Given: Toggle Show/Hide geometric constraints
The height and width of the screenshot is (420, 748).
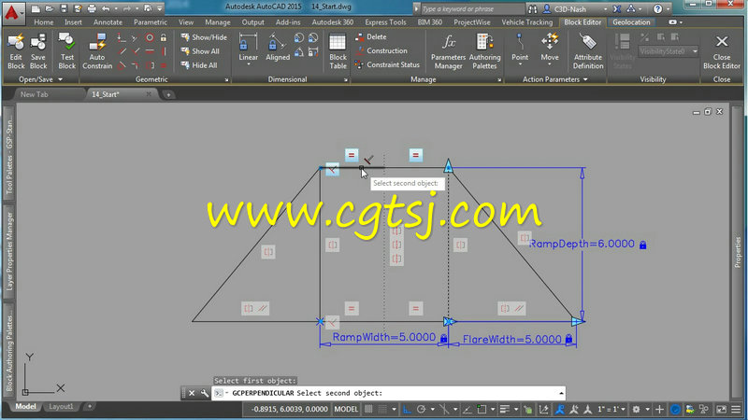Looking at the screenshot, I should (x=204, y=36).
